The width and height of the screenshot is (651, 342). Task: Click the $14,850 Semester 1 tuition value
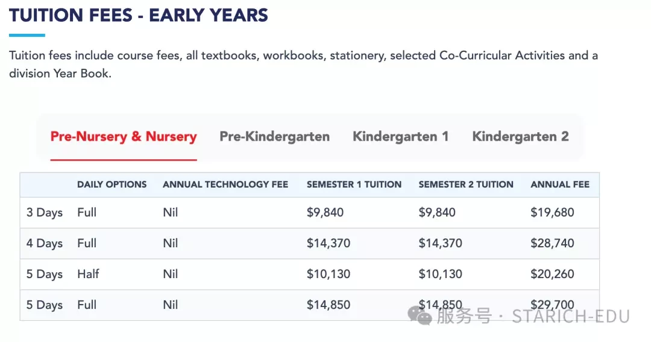tap(329, 305)
